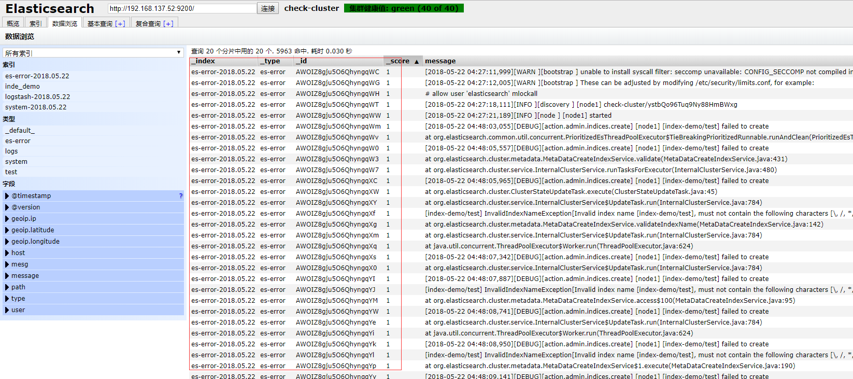Expand the geoip.latitude field filter
The width and height of the screenshot is (853, 379).
point(93,230)
